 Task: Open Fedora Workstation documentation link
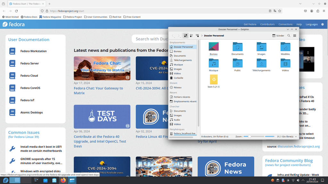tap(33, 51)
